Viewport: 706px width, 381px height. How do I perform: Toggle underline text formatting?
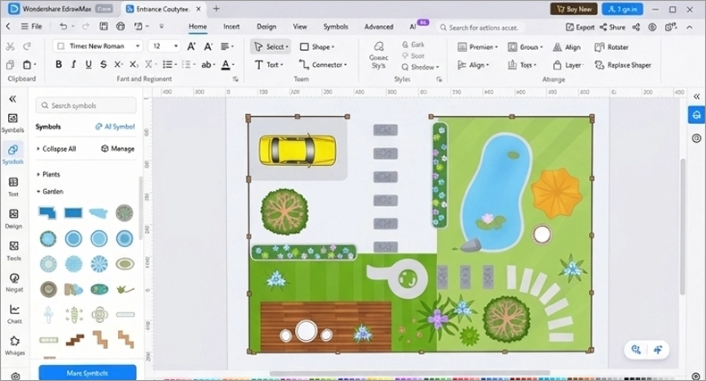[x=88, y=65]
